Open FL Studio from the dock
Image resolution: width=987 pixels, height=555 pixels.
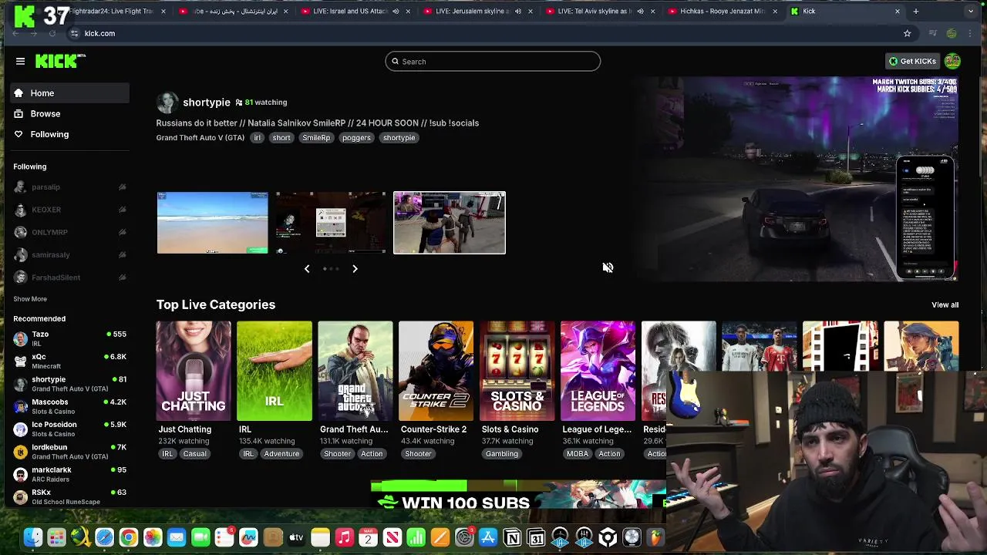coord(656,537)
